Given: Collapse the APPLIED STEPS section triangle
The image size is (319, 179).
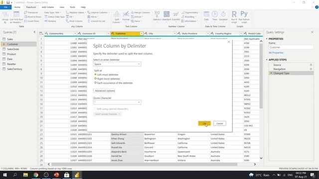Looking at the screenshot, I should 267,60.
